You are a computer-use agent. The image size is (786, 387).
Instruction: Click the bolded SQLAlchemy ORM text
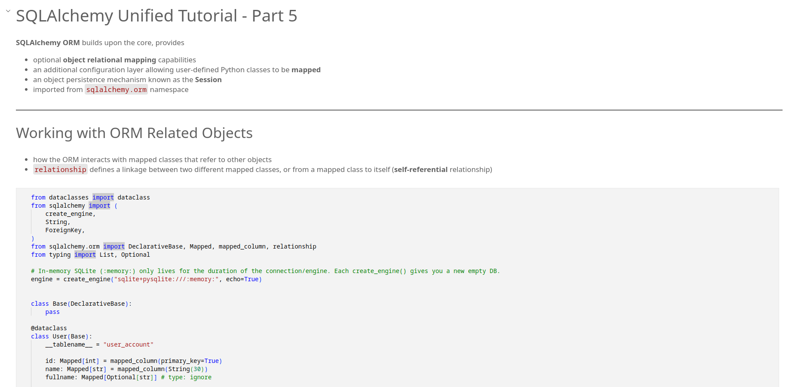coord(47,43)
